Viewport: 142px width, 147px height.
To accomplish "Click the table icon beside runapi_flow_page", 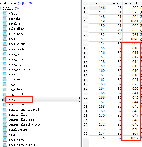I will (x=5, y=120).
